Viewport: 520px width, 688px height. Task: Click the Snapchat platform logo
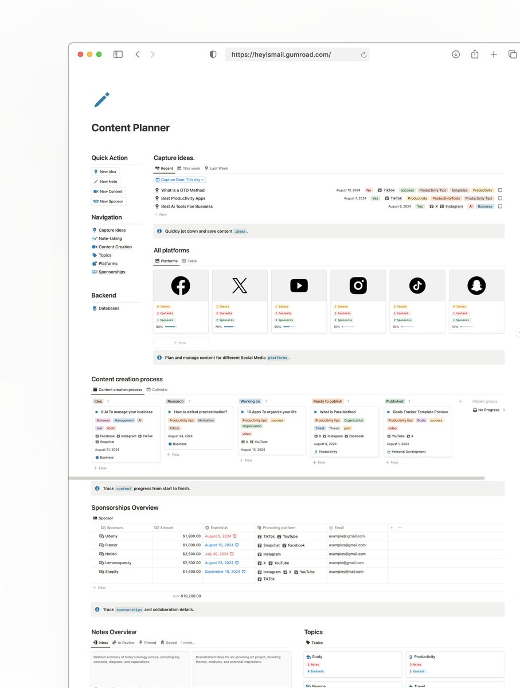click(x=476, y=286)
